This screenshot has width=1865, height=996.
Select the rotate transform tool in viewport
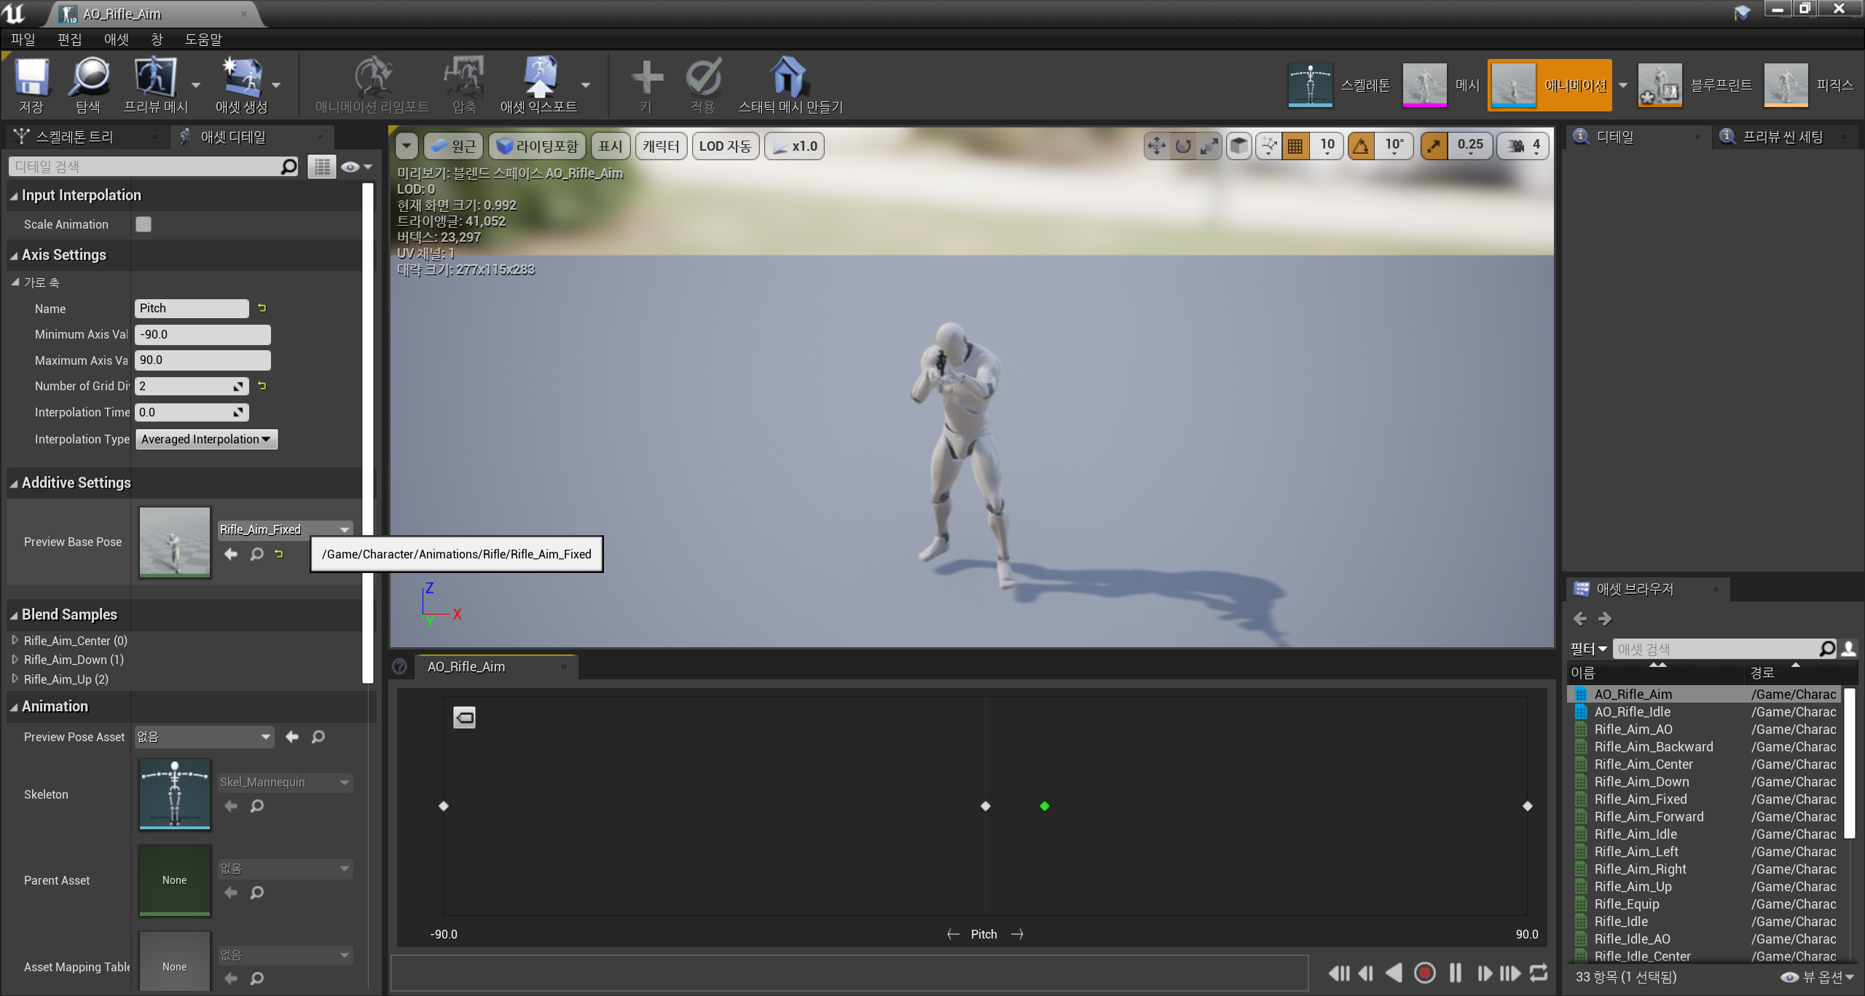(x=1183, y=146)
